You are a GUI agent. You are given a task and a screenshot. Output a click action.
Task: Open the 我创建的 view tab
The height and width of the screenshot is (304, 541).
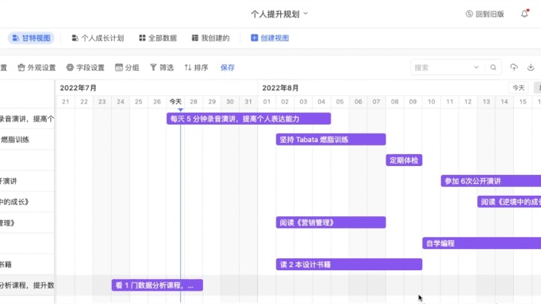[x=210, y=38]
